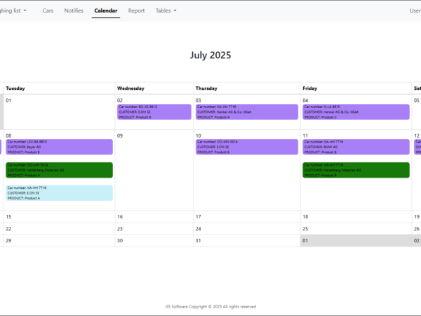This screenshot has width=421, height=316.
Task: Click day number 25
Action: click(x=305, y=229)
